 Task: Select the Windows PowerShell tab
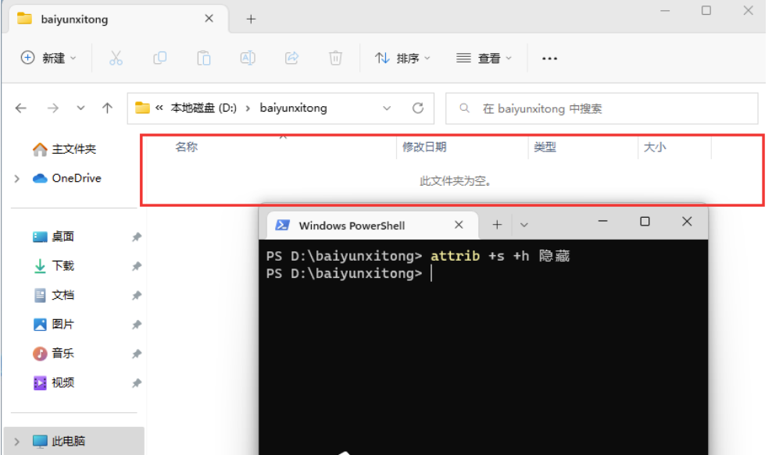point(372,226)
